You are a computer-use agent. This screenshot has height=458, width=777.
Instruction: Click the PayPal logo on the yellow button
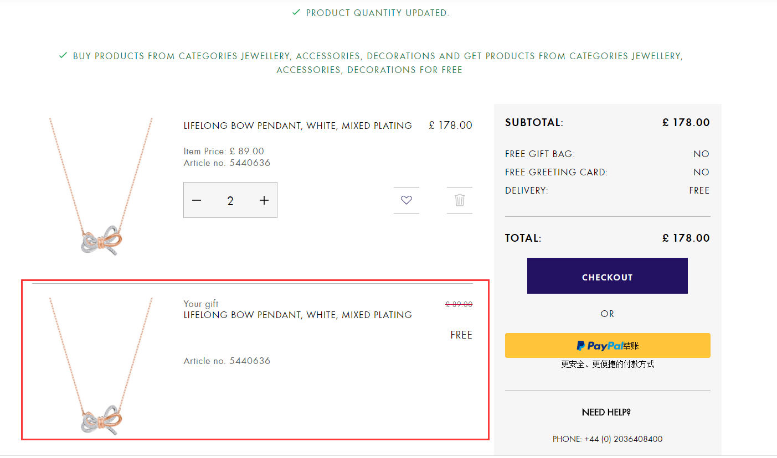599,346
